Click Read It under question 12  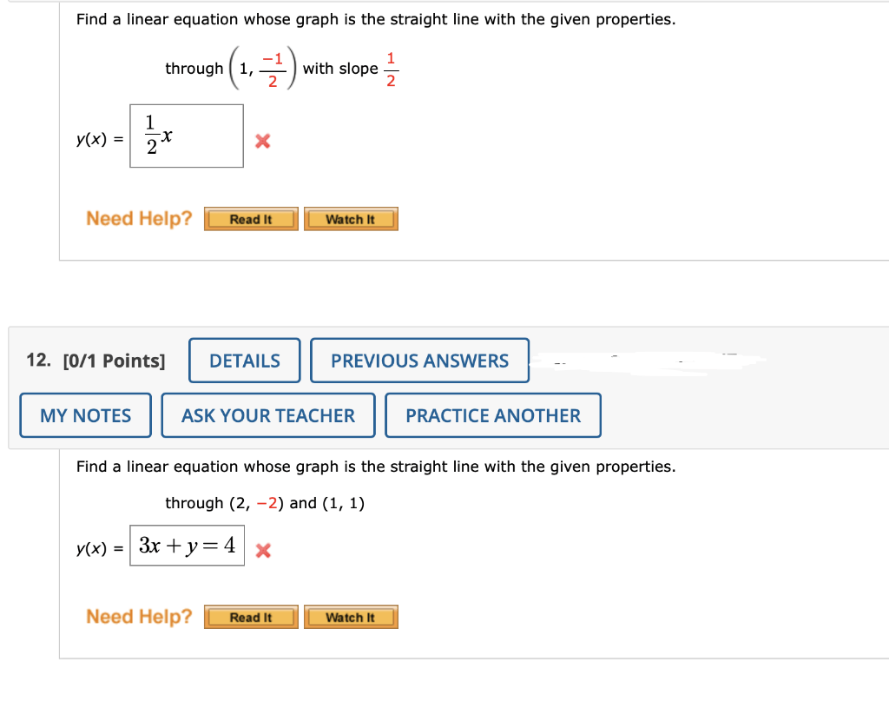251,617
